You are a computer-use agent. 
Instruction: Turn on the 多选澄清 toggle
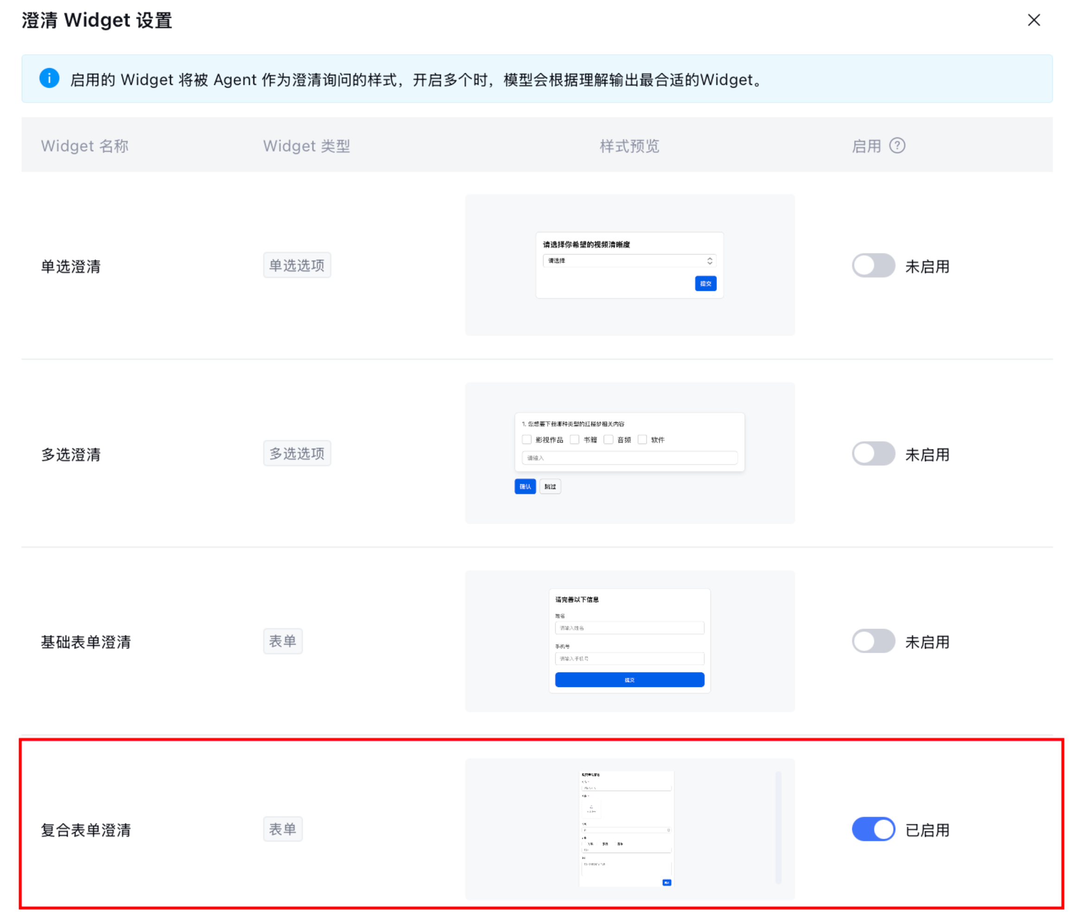coord(873,454)
